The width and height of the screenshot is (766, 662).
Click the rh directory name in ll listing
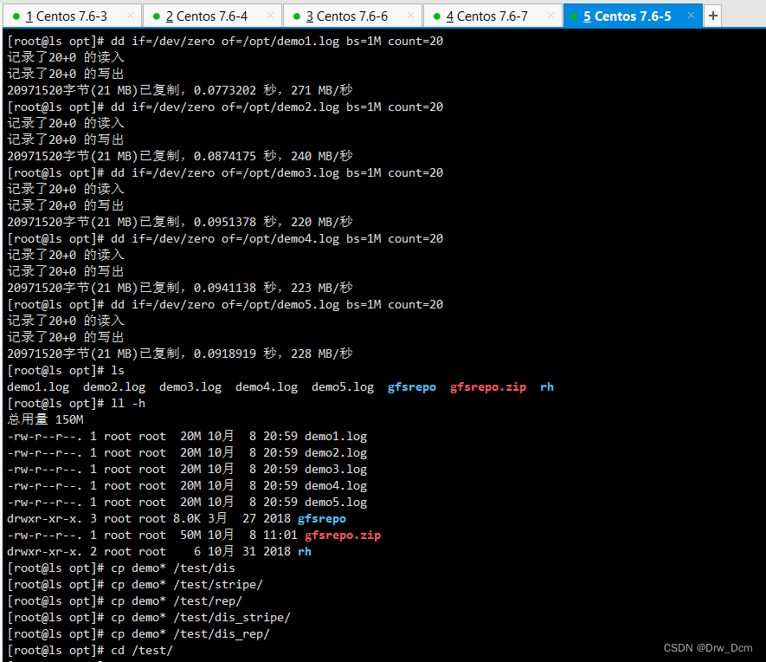[305, 551]
